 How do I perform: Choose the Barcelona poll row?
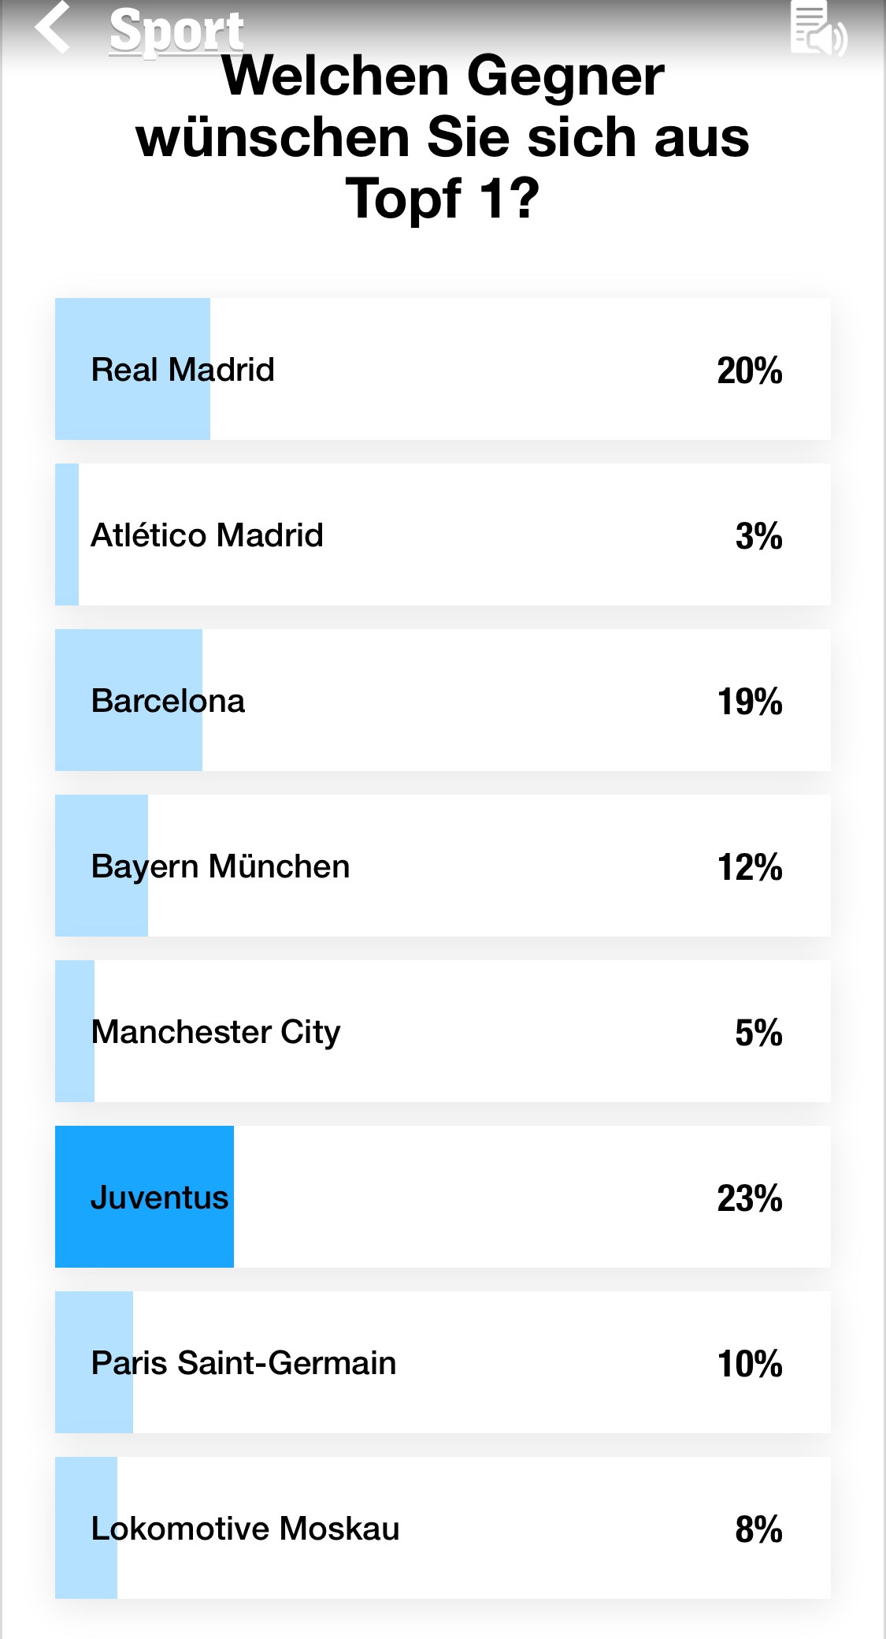pyautogui.click(x=443, y=700)
